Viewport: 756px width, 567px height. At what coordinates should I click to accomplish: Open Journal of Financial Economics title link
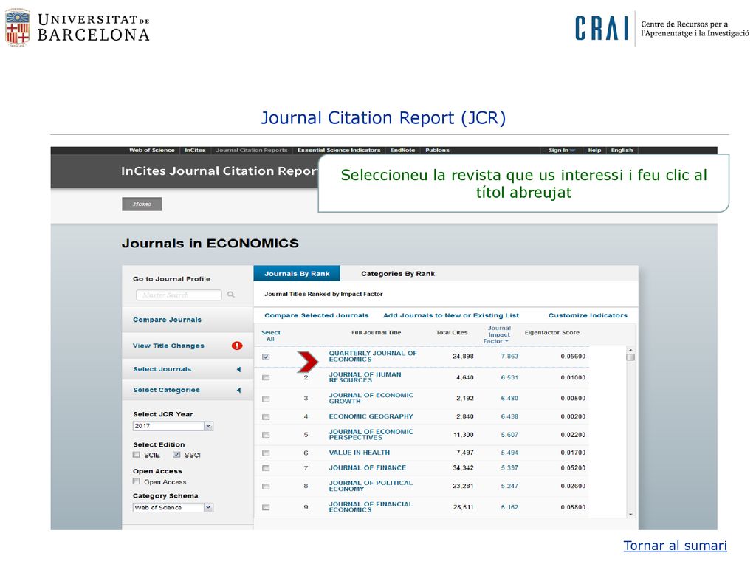(371, 506)
